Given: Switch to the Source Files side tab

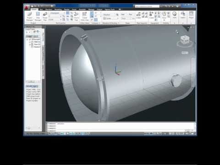Looking at the screenshot, I should coord(43,37).
